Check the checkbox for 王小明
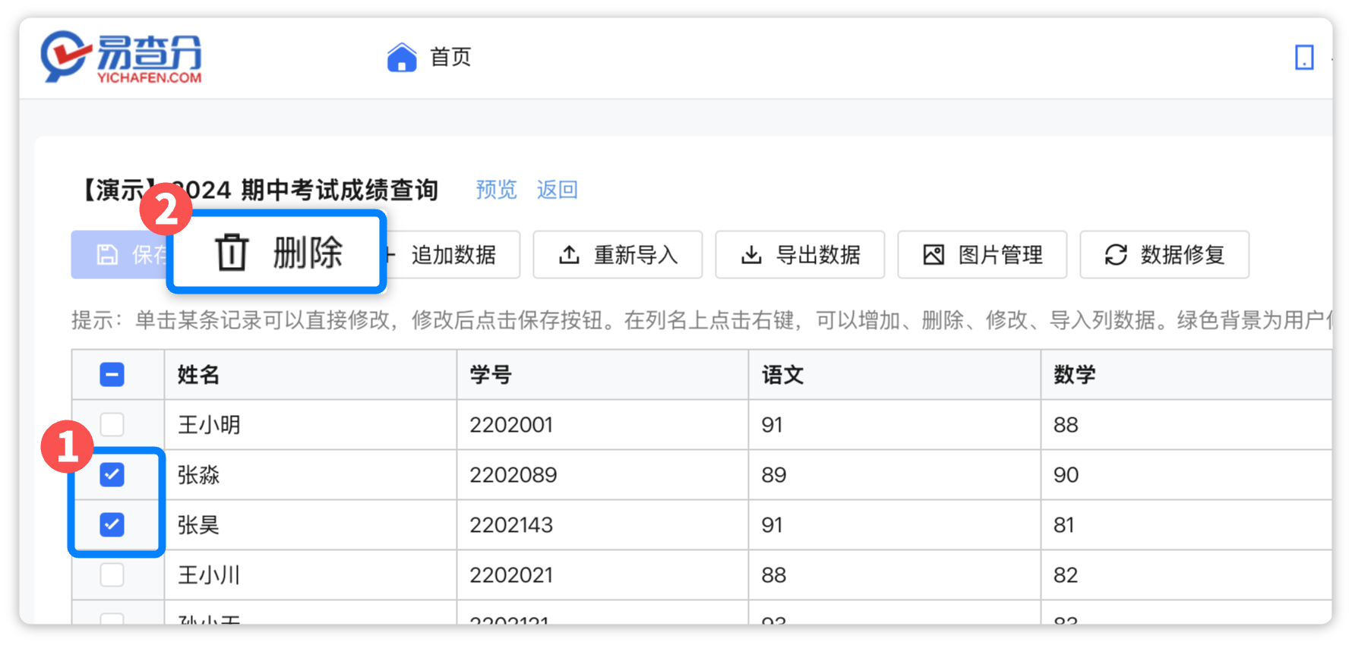This screenshot has width=1352, height=645. pos(112,425)
